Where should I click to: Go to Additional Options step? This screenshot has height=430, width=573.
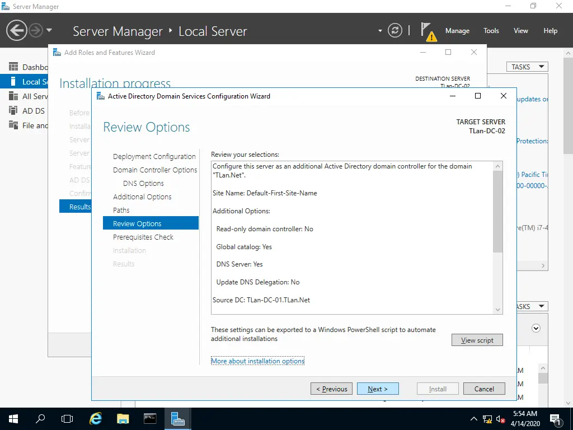pyautogui.click(x=142, y=197)
